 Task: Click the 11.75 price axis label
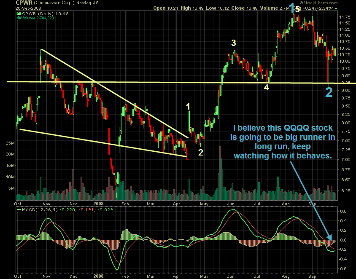[x=345, y=17]
